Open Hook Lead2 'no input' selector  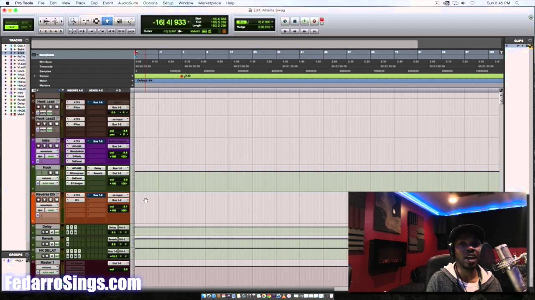tap(118, 120)
